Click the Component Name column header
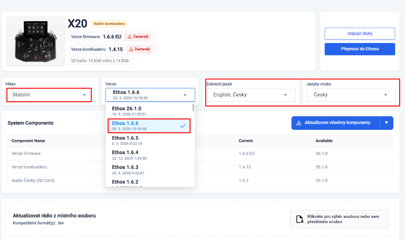Screen dimensions: 405x240 point(28,141)
